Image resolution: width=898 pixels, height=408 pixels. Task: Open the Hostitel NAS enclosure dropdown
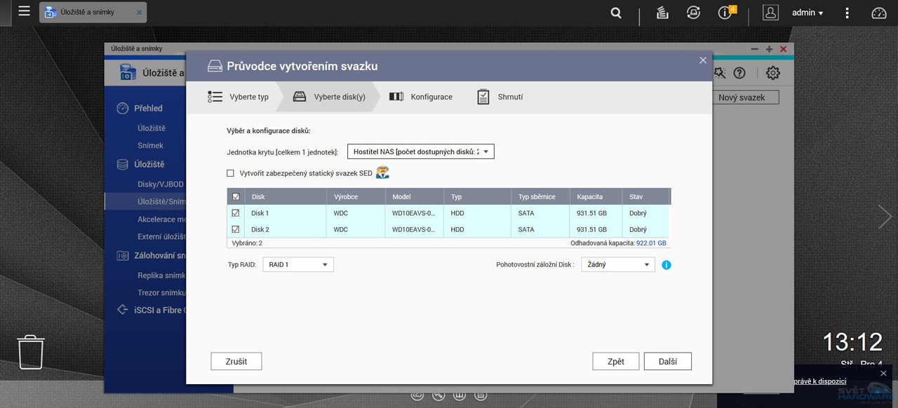click(x=420, y=151)
